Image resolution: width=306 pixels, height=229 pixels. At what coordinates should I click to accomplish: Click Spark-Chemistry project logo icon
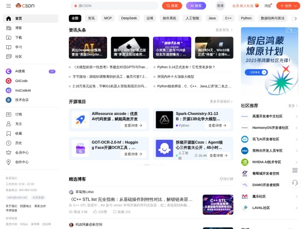click(x=164, y=120)
